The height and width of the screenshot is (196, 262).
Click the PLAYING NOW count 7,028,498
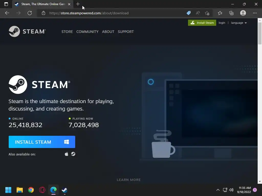[84, 125]
